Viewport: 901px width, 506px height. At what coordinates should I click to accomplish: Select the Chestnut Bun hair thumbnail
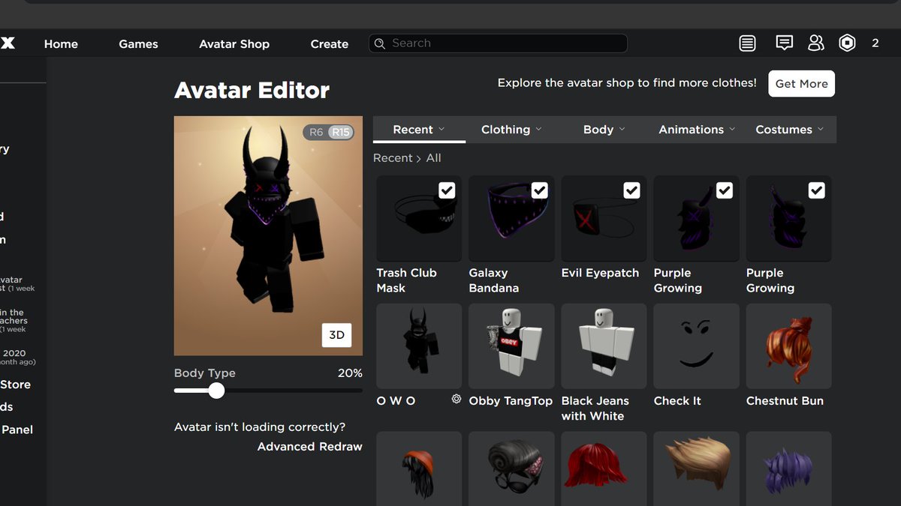788,346
